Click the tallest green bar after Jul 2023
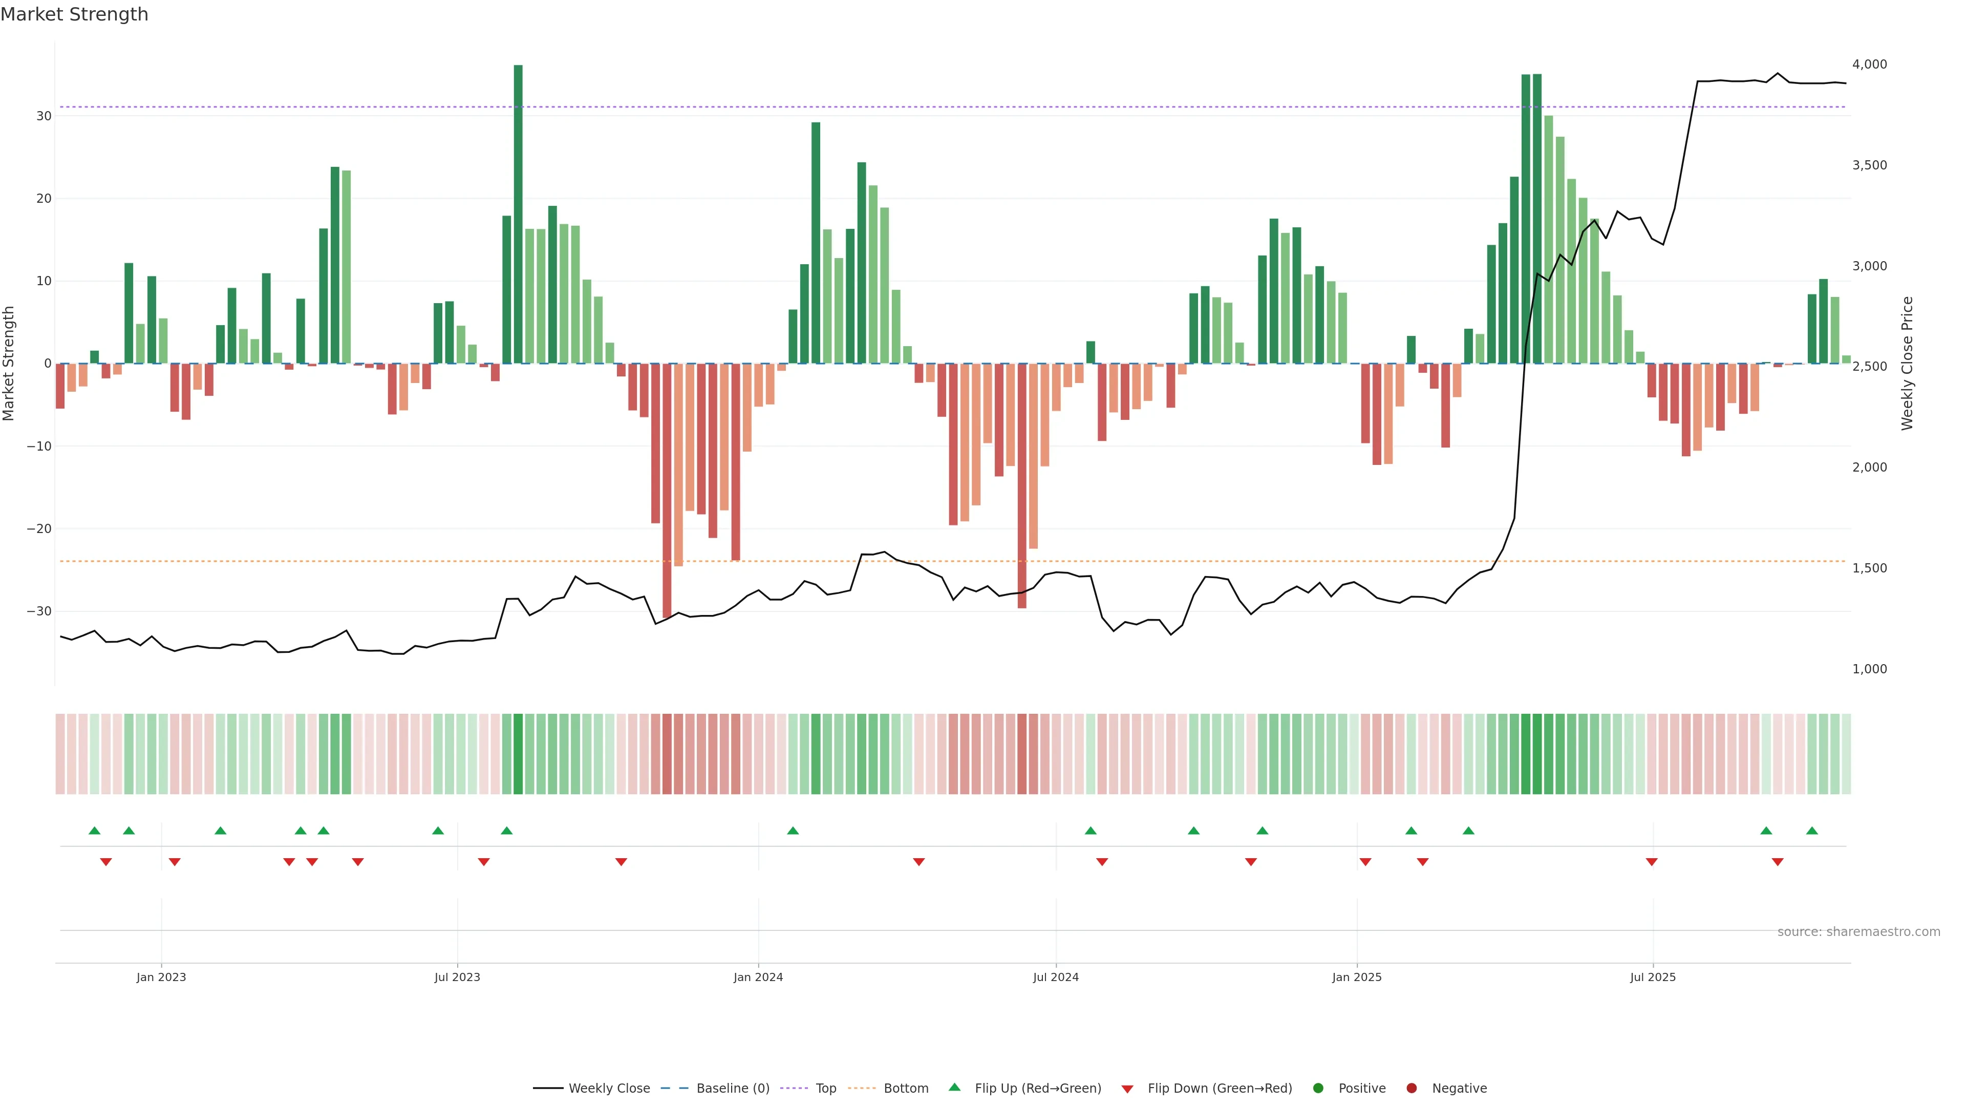The width and height of the screenshot is (1966, 1106). [518, 214]
